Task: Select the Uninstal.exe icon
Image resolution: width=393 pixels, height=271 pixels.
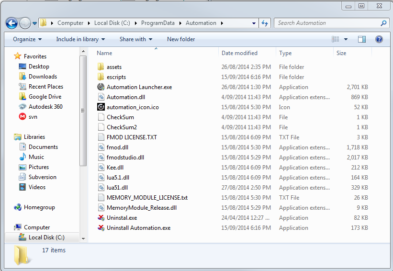Action: pyautogui.click(x=101, y=217)
